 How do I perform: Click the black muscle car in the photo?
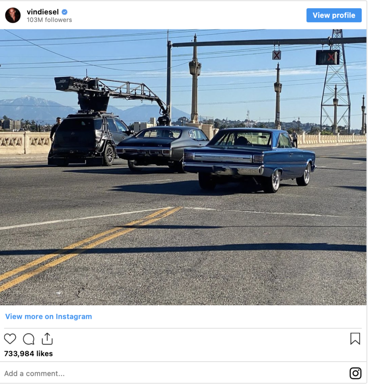pos(162,147)
